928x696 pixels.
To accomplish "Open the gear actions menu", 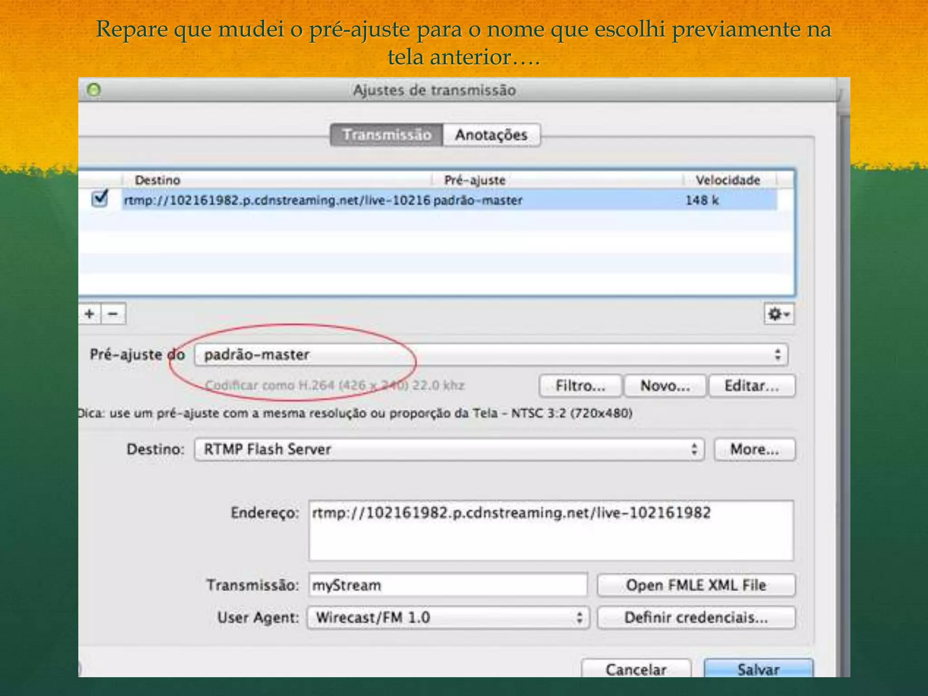I will (x=779, y=314).
